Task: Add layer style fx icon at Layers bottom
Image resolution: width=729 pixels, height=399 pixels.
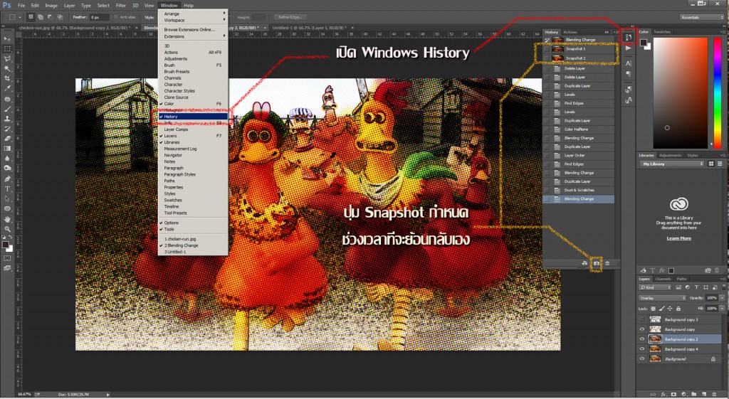Action: click(x=663, y=394)
